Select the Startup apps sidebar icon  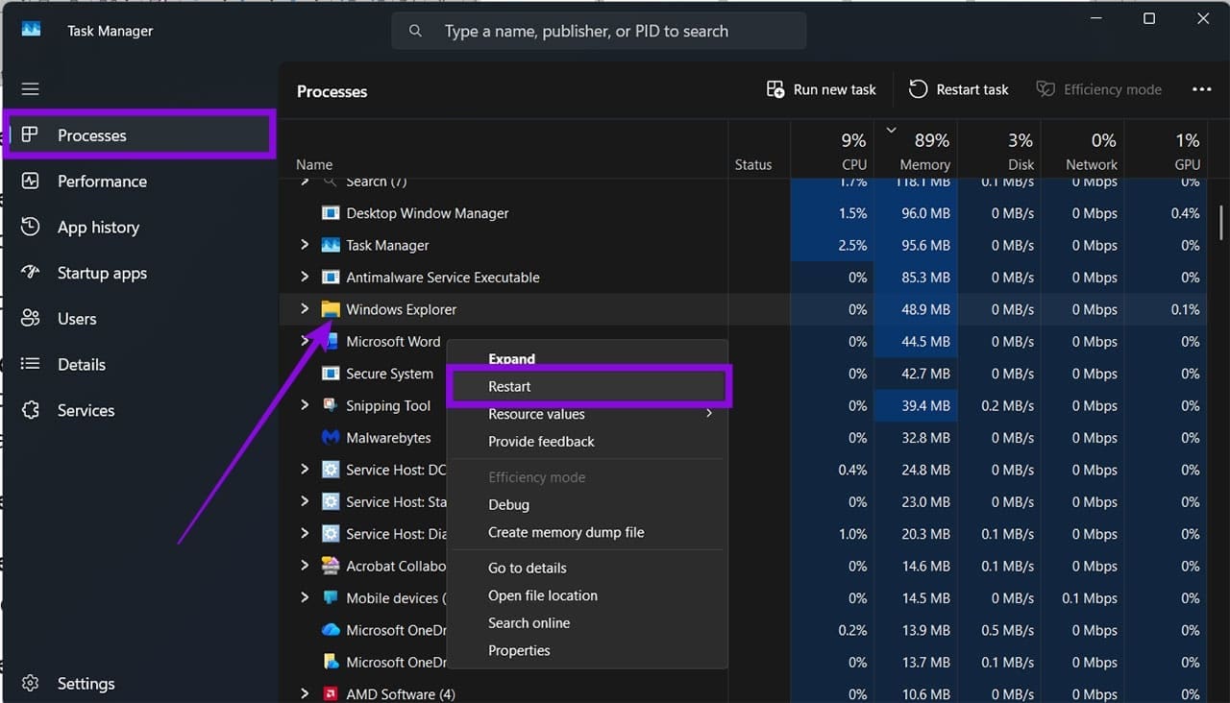(30, 273)
